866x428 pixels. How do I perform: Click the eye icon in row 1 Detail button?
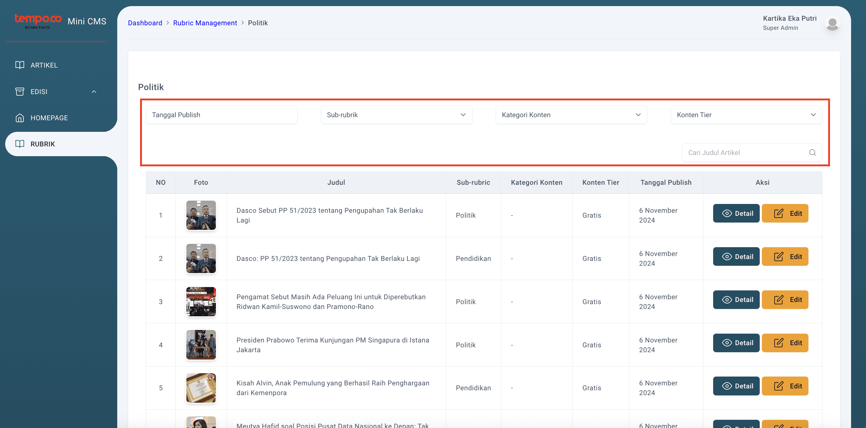click(727, 213)
